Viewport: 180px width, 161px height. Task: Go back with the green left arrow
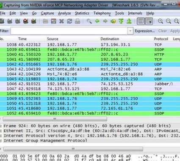97,21
